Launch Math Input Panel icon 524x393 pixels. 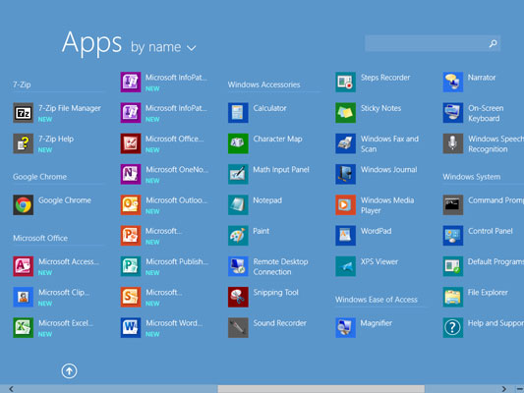(x=238, y=174)
